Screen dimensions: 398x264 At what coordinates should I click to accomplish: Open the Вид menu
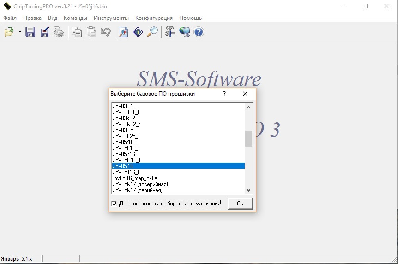(53, 18)
